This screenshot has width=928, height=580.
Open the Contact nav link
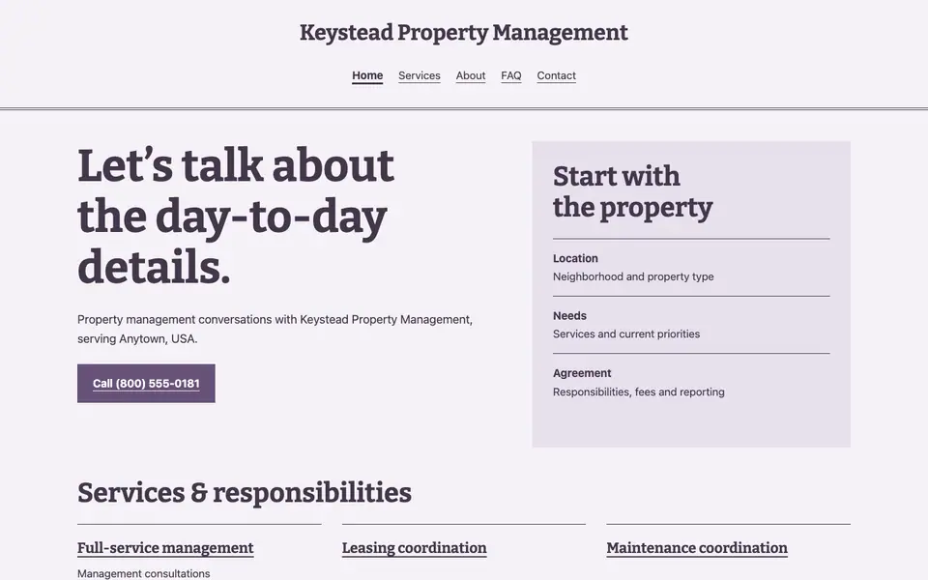click(x=556, y=75)
